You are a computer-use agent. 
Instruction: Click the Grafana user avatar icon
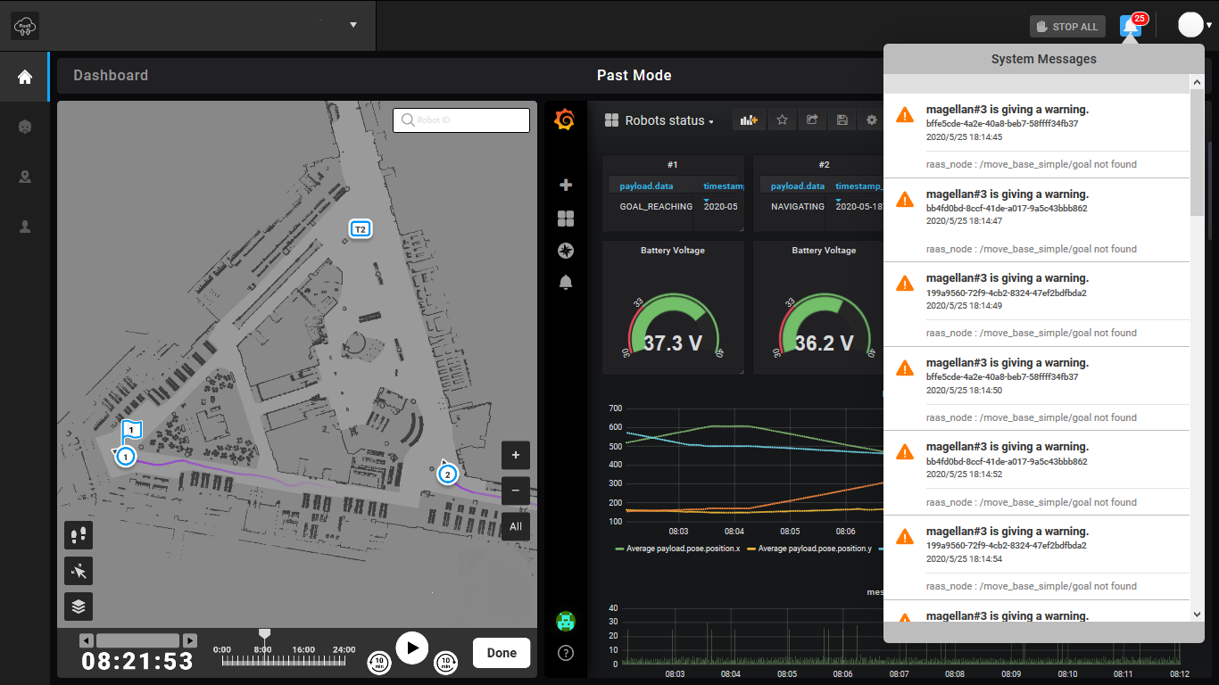tap(566, 620)
